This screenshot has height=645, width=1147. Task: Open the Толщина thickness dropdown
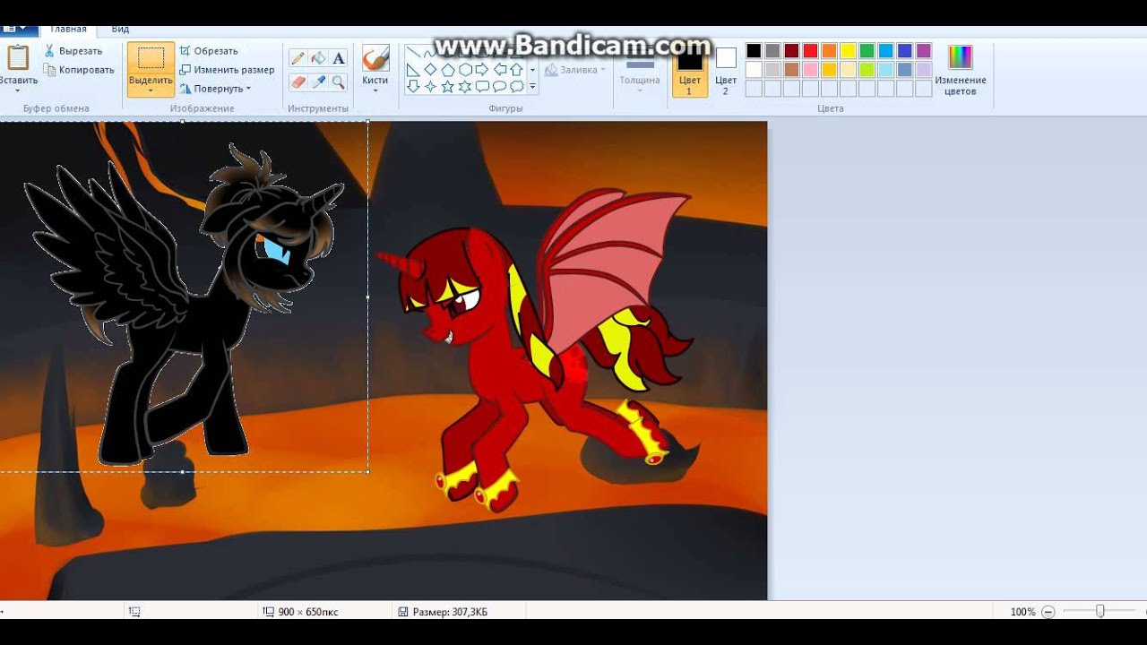[x=640, y=90]
